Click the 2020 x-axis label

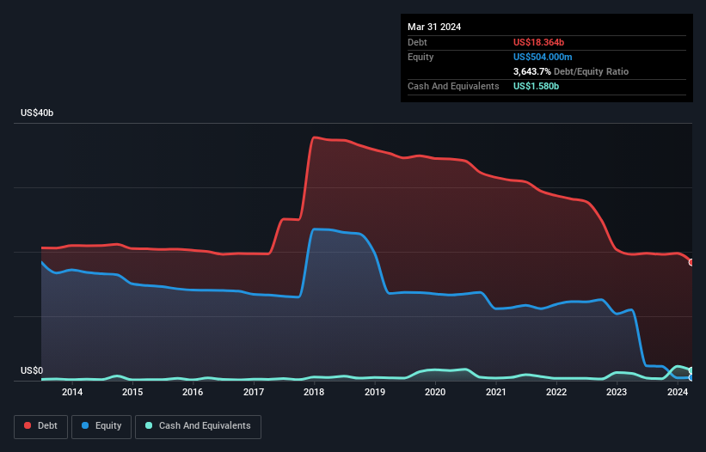click(x=435, y=392)
